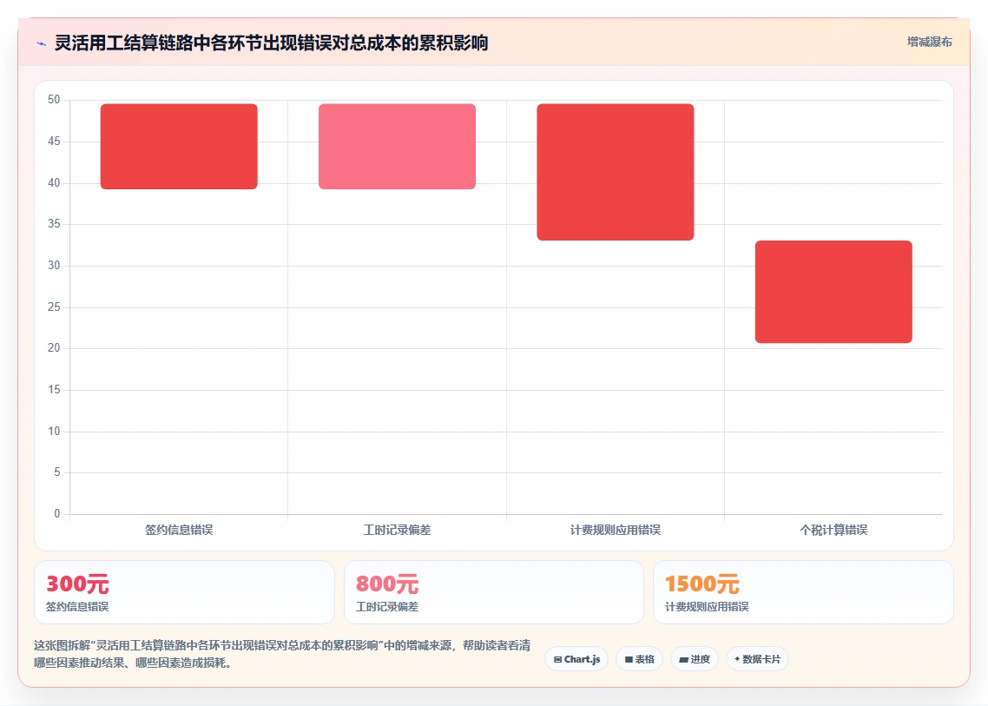Click the 表格 tag
Screen dimensions: 988x706
pos(640,659)
